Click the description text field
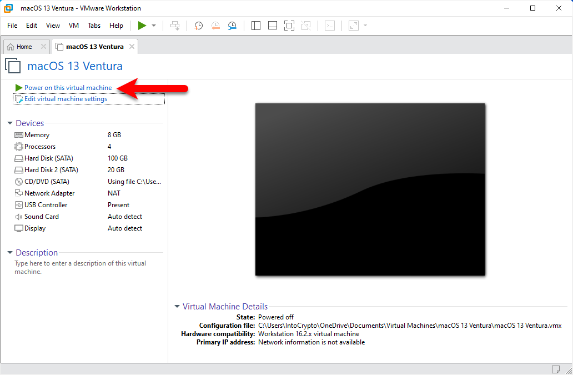 [81, 268]
